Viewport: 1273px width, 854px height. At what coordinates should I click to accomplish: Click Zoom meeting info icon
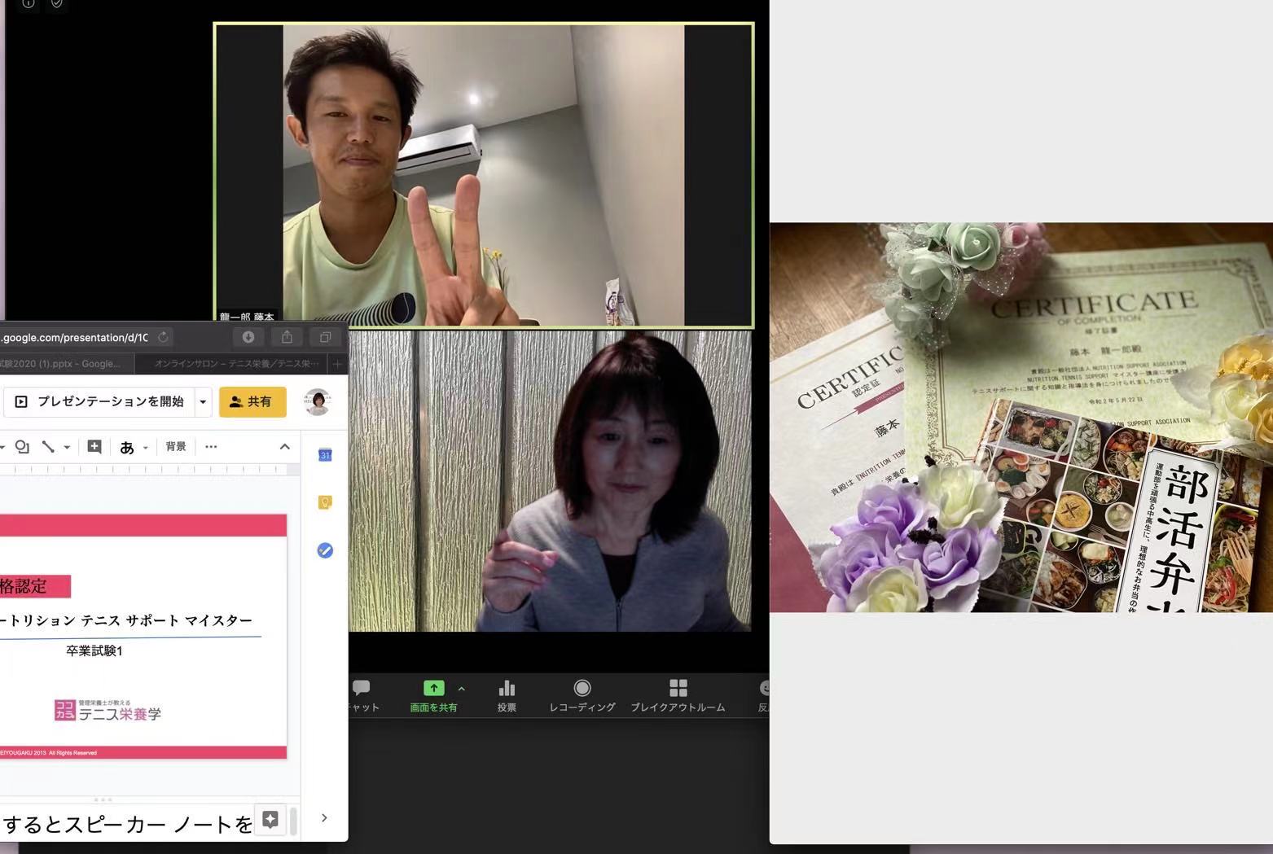pos(28,3)
